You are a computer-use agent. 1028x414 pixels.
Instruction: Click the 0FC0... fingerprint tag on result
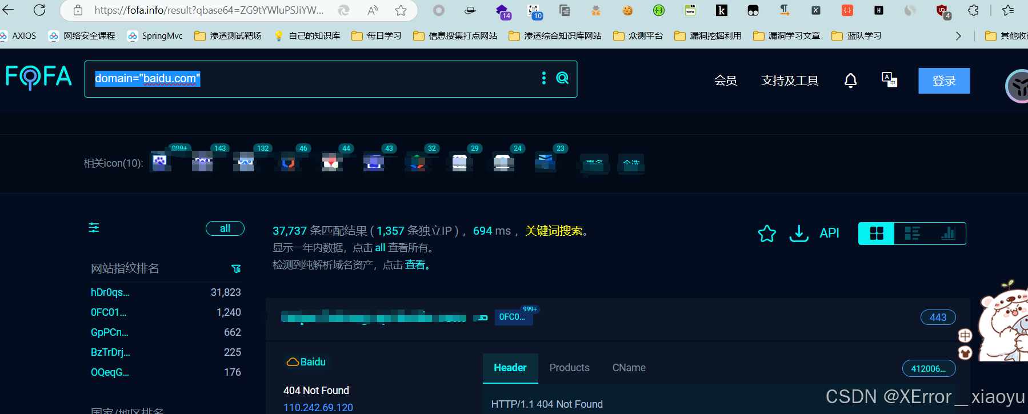point(513,317)
